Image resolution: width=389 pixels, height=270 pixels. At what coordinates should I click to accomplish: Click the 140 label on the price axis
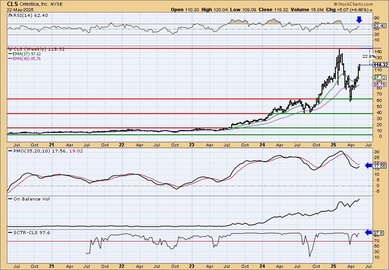pos(378,51)
